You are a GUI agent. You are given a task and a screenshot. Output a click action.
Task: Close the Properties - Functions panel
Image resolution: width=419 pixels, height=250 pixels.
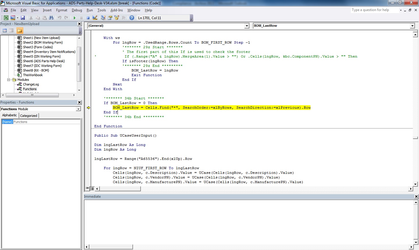(79, 102)
